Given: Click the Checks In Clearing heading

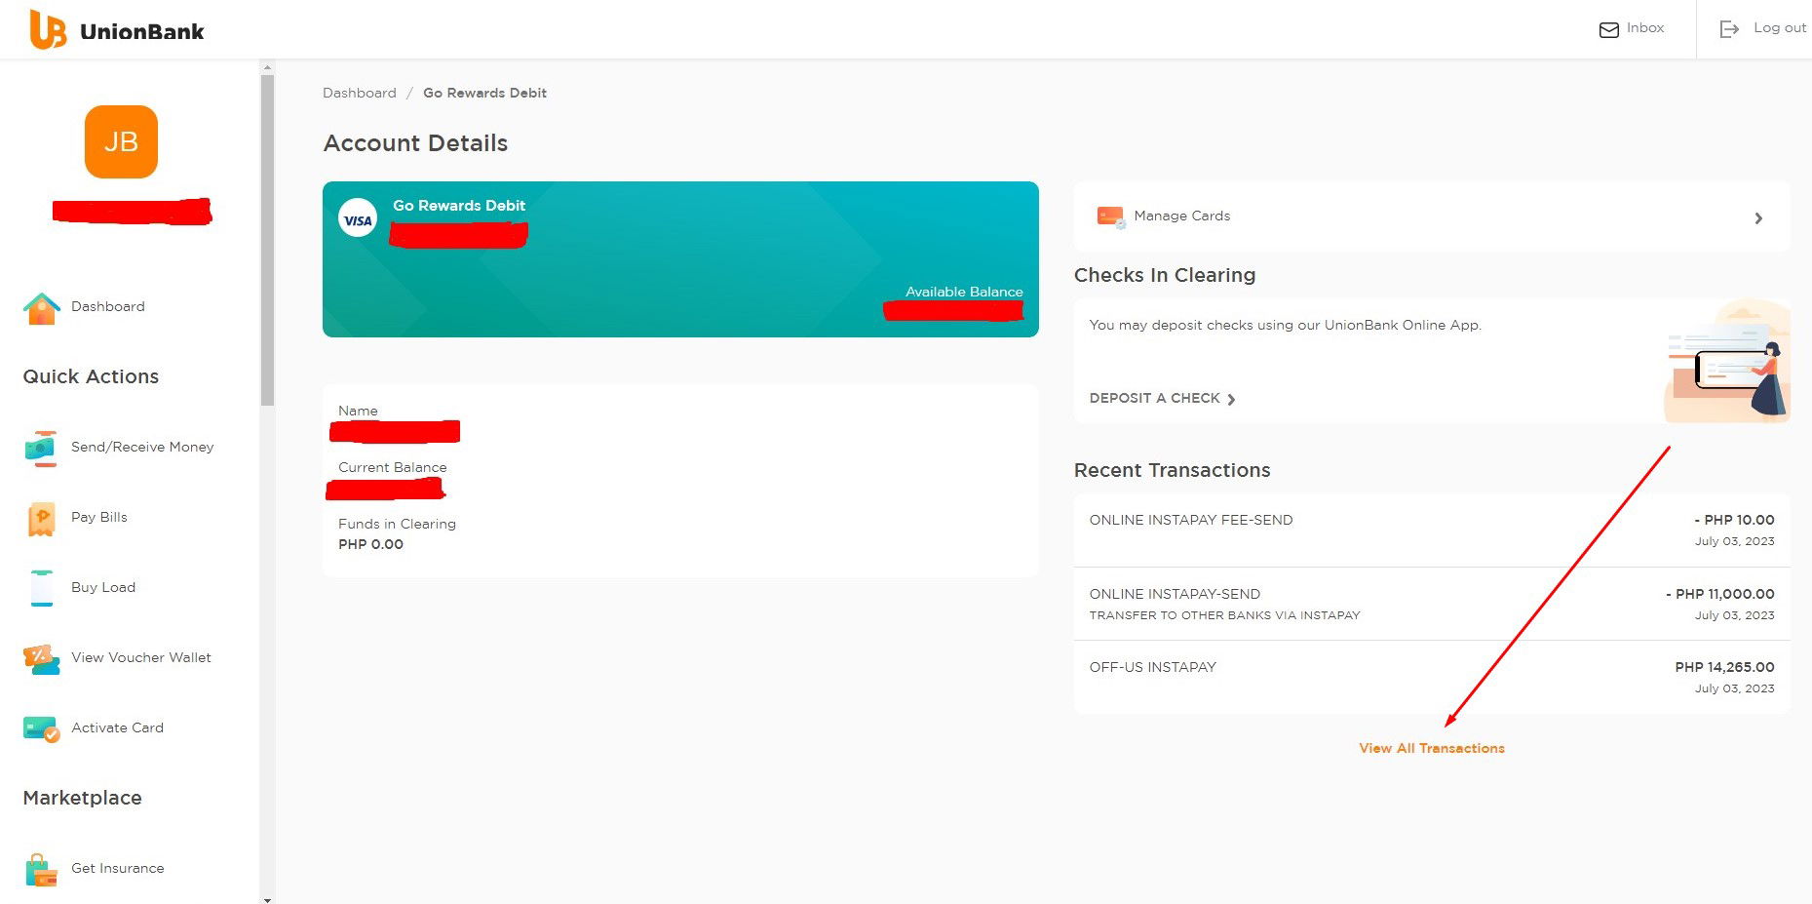Looking at the screenshot, I should (x=1164, y=275).
